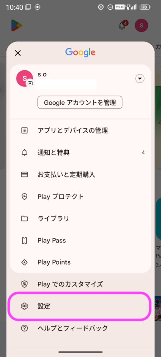The height and width of the screenshot is (357, 161).
Task: Expand the account switcher dropdown arrow
Action: click(x=140, y=79)
